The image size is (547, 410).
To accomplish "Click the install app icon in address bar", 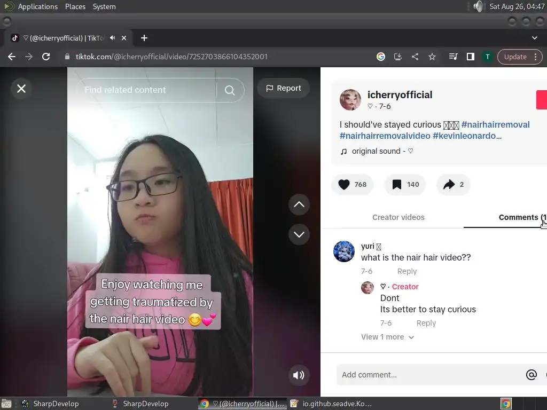I will pos(397,57).
